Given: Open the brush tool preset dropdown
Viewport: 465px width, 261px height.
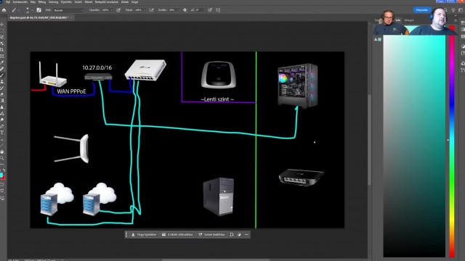Looking at the screenshot, I should point(20,10).
